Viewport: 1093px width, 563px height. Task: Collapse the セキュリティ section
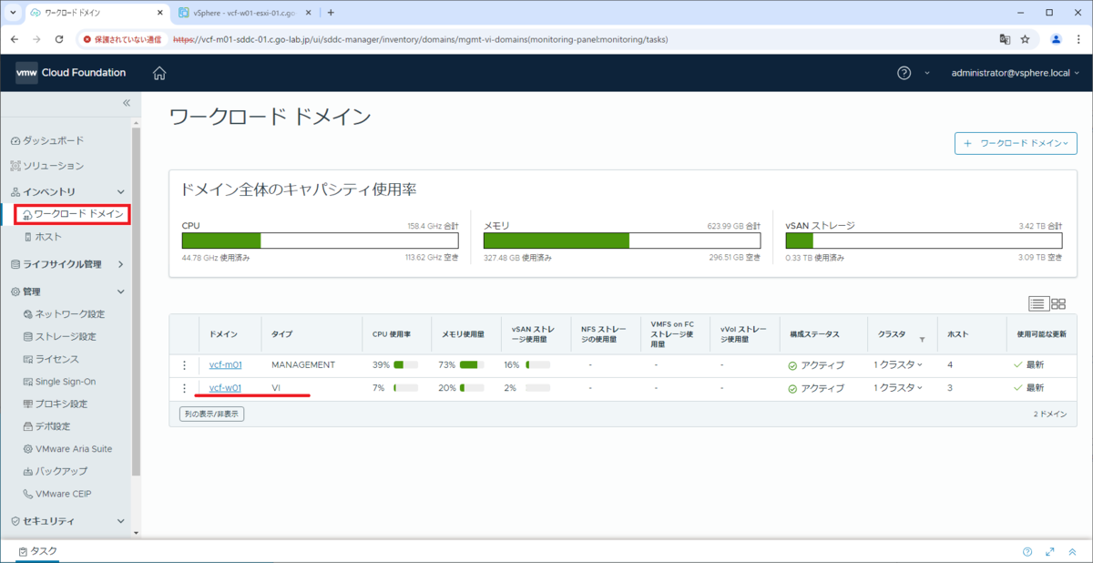point(121,521)
